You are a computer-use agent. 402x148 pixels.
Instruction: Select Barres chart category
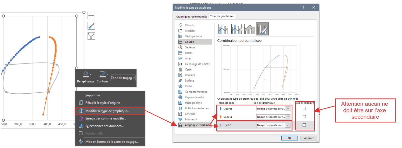[189, 53]
